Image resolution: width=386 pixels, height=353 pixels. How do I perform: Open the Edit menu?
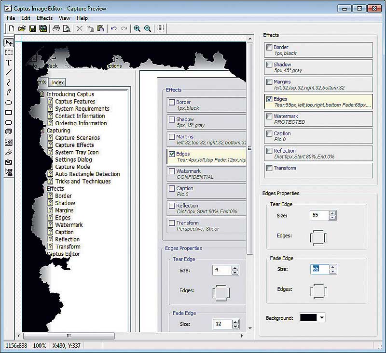pyautogui.click(x=26, y=18)
